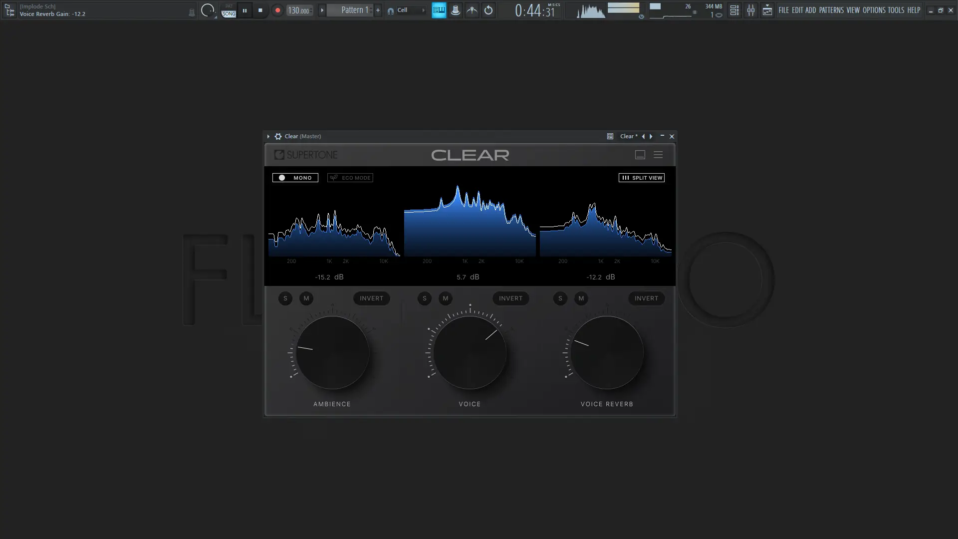Open the mixer window icon
This screenshot has width=958, height=539.
pos(750,10)
